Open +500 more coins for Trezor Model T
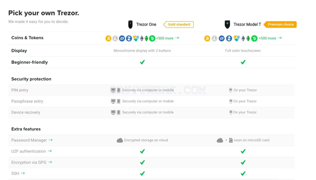 coord(270,38)
